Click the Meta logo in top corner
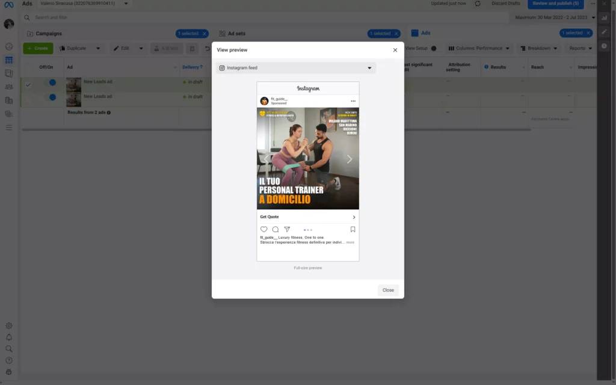The image size is (616, 385). [8, 4]
